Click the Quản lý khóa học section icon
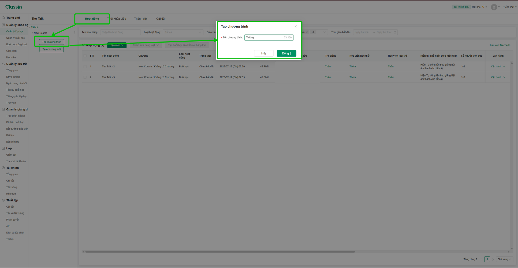This screenshot has height=268, width=518. tap(3, 25)
